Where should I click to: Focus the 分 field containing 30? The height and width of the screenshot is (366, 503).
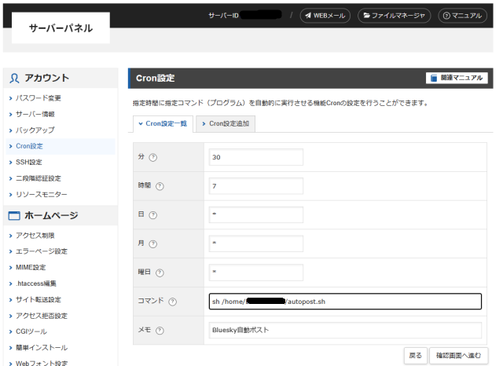click(256, 157)
